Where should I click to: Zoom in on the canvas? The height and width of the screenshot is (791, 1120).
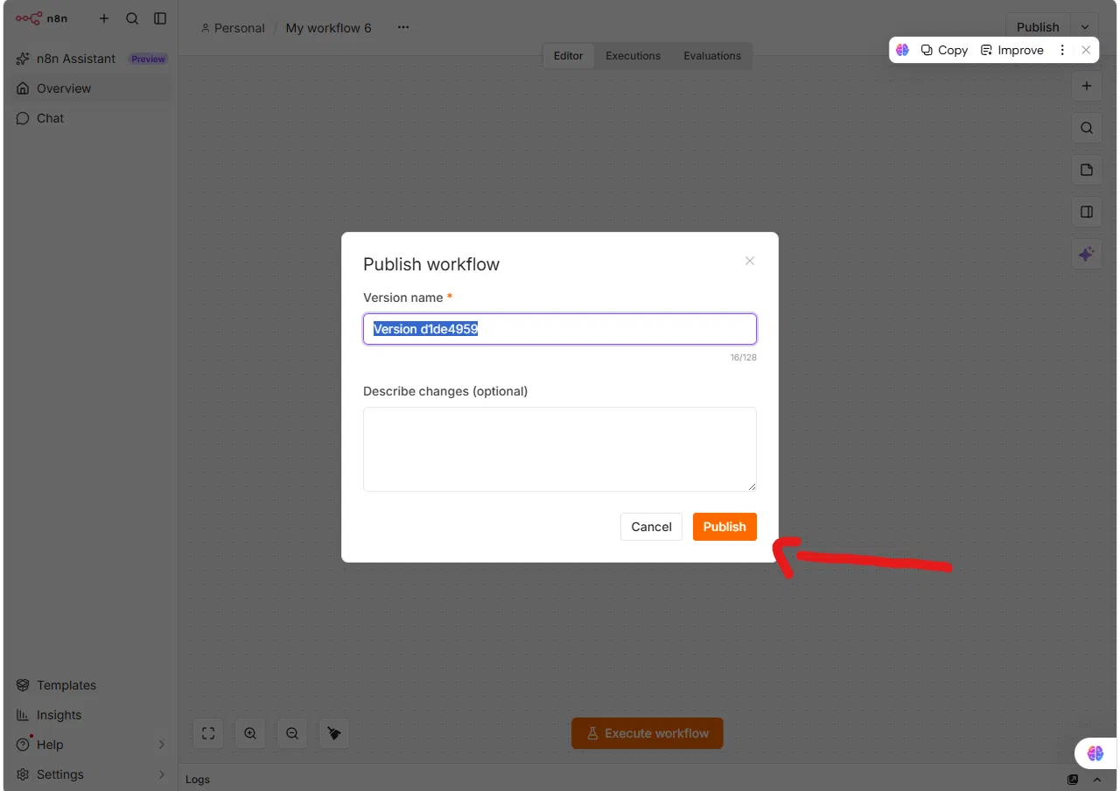[250, 733]
